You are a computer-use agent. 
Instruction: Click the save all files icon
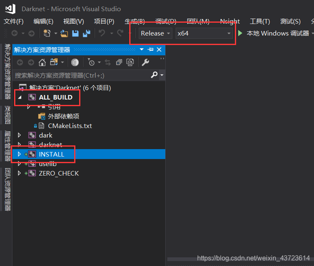[87, 33]
